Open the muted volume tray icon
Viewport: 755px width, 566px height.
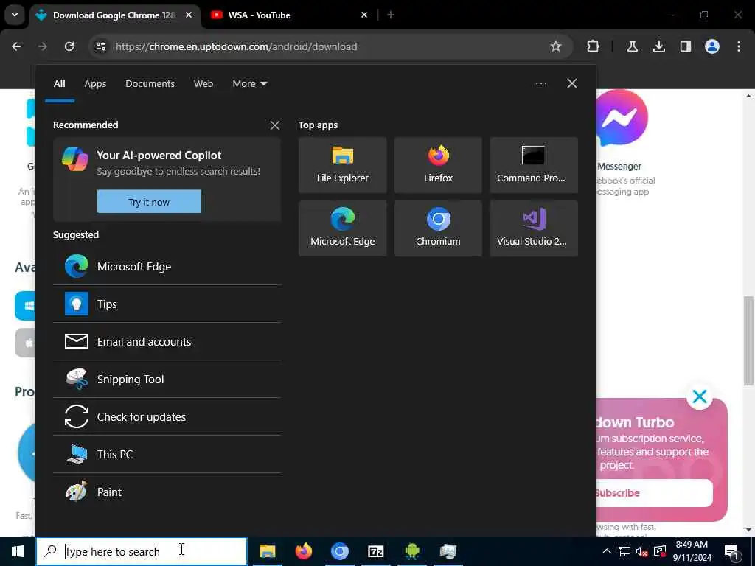click(642, 551)
